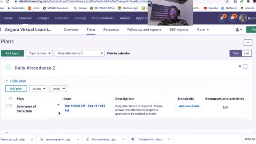The image size is (256, 144).
Task: Open the Action dropdown
Action: [38, 89]
